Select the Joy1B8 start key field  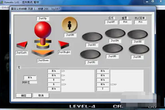pos(70,35)
